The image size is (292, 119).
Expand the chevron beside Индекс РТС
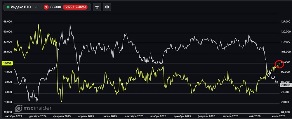click(x=36, y=7)
